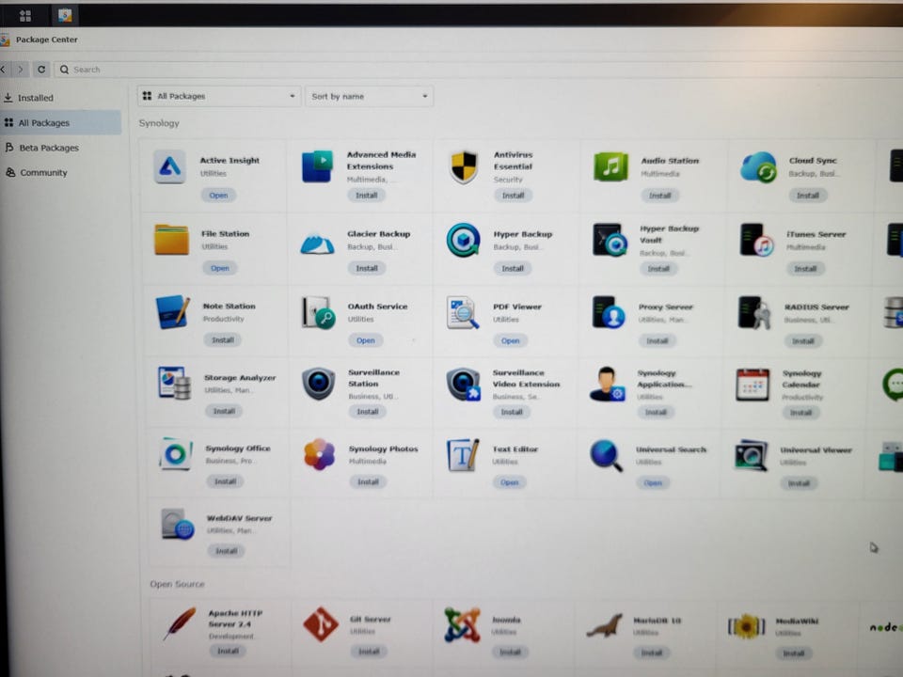
Task: Click the Surveillance Video Extension icon
Action: pyautogui.click(x=463, y=385)
